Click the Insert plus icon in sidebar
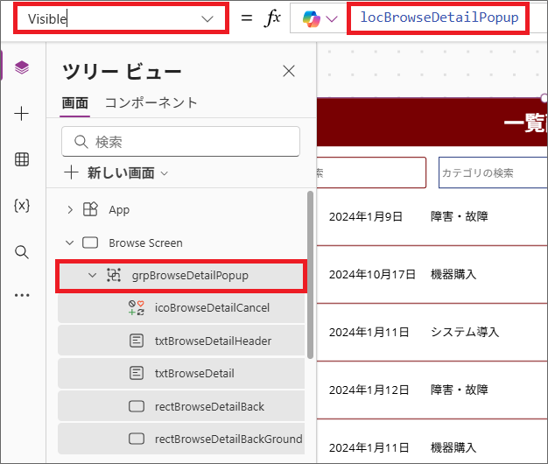Image resolution: width=548 pixels, height=464 pixels. 22,114
